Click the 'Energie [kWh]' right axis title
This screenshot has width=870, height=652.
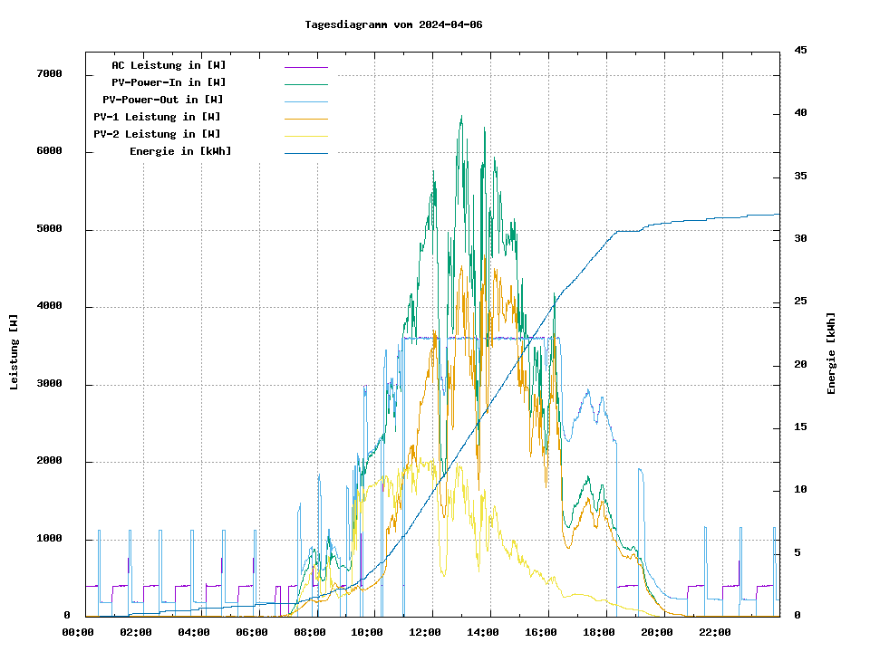coord(831,353)
